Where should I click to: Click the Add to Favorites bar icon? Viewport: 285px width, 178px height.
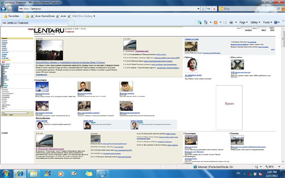click(x=27, y=16)
